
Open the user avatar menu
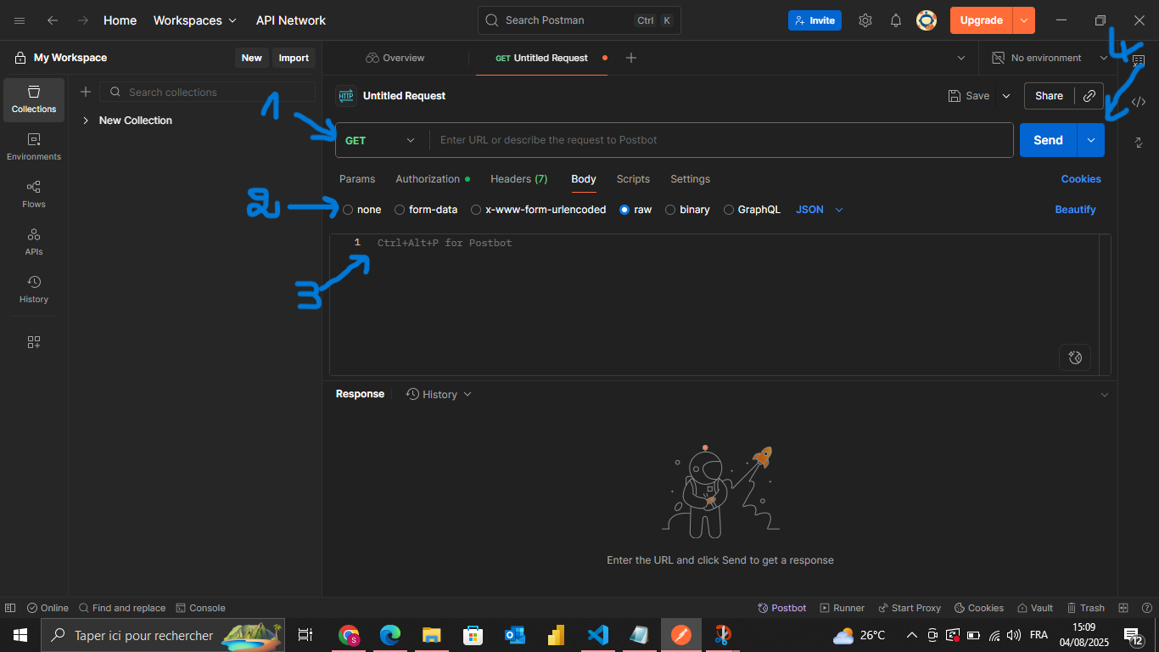point(927,20)
